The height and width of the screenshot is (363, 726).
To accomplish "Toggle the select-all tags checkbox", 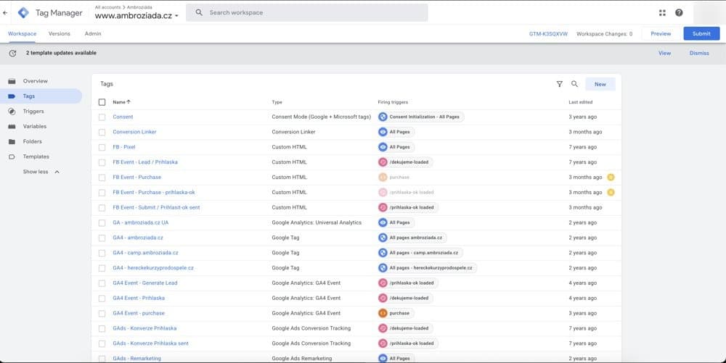I will [102, 102].
